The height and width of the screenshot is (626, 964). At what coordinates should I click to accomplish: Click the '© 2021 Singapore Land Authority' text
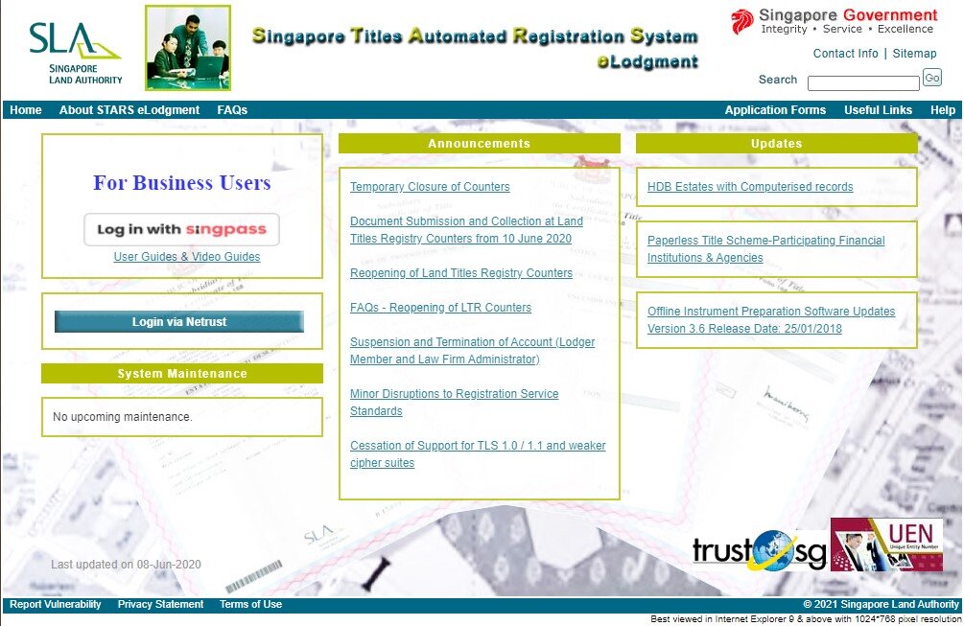(x=881, y=605)
